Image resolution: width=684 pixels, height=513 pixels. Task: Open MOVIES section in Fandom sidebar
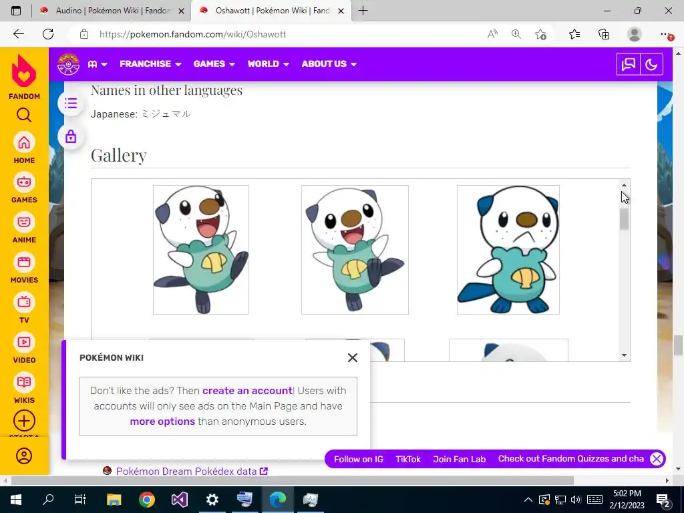pyautogui.click(x=24, y=269)
